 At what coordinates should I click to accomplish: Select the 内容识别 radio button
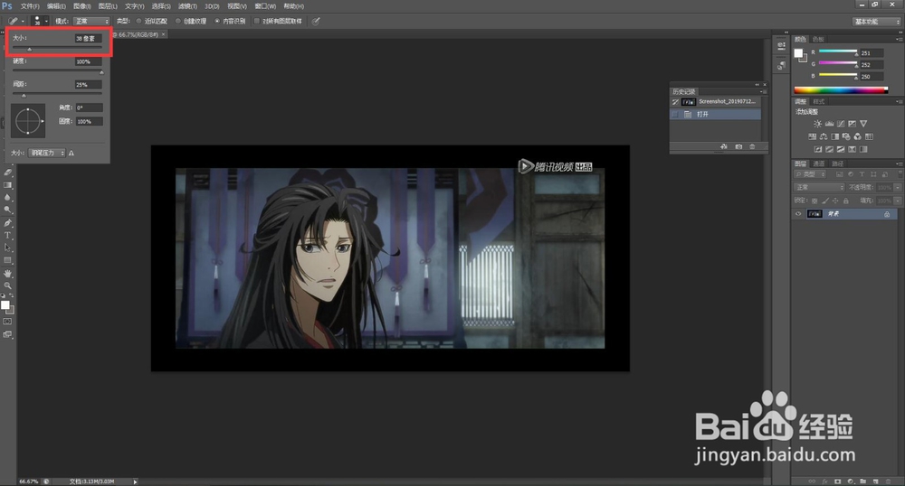[217, 22]
